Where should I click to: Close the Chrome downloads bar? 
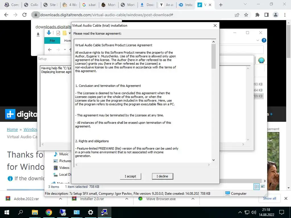tap(286, 198)
